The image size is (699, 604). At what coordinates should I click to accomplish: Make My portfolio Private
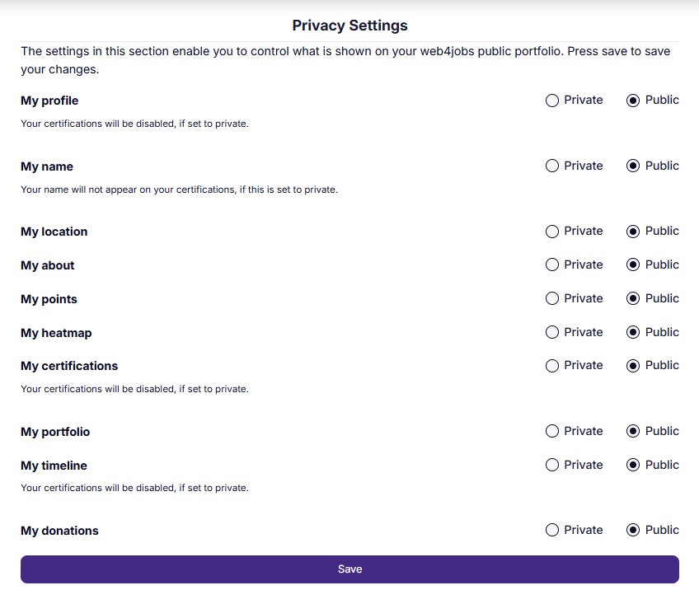(552, 432)
